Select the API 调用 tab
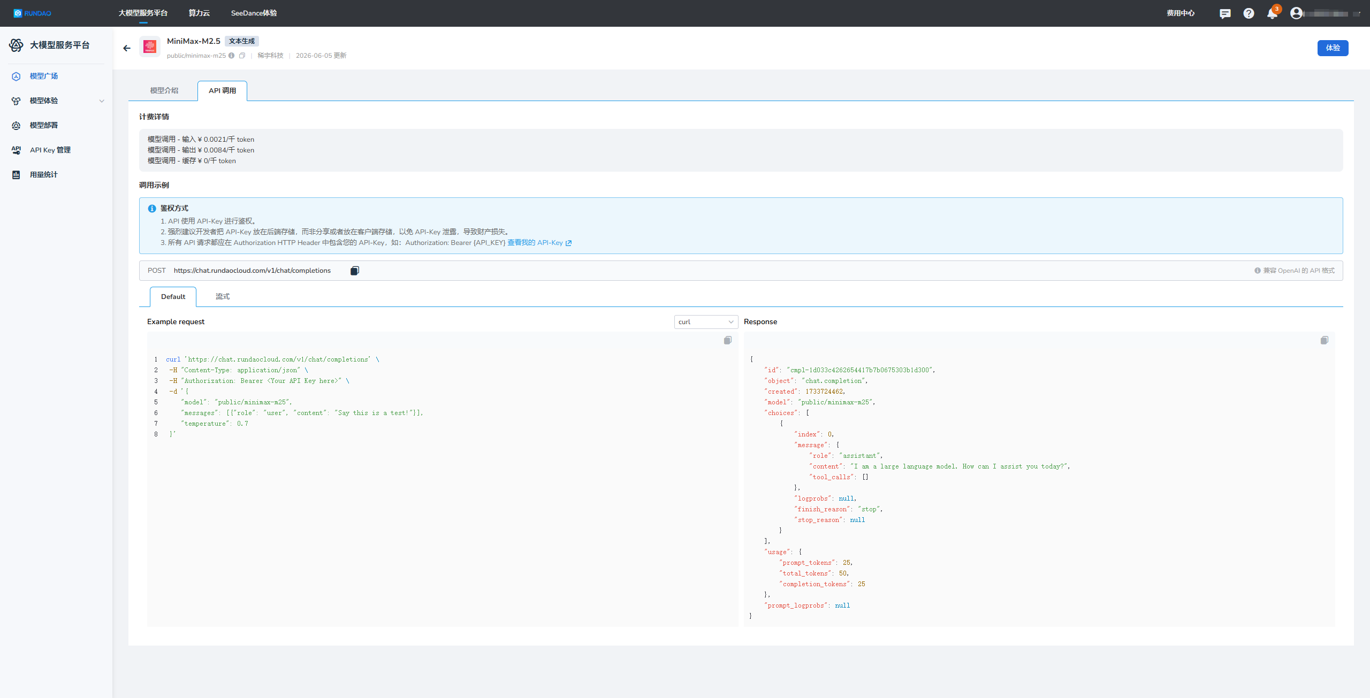1370x698 pixels. (222, 91)
